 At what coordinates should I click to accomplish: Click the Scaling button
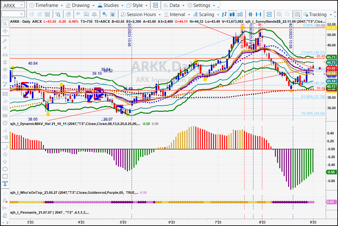point(204,15)
